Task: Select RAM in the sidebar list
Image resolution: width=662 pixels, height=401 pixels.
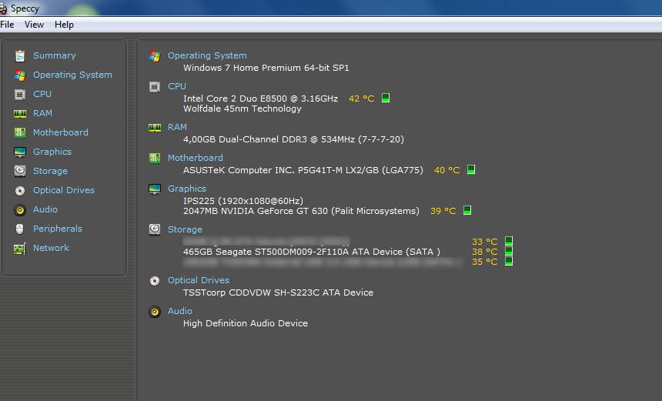Action: pos(42,113)
